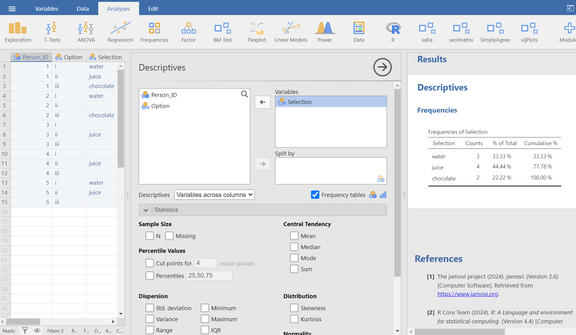The height and width of the screenshot is (335, 576).
Task: Click the Modules plus icon
Action: [569, 28]
